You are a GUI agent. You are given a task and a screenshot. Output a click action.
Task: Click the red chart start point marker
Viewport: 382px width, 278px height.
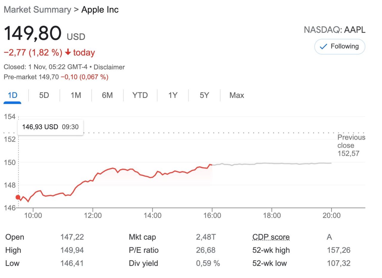click(x=18, y=197)
